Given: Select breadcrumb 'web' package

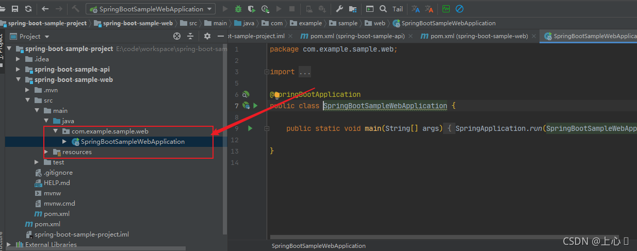Looking at the screenshot, I should pyautogui.click(x=375, y=23).
